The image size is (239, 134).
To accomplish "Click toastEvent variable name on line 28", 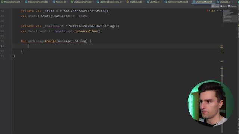I will click(x=37, y=31).
